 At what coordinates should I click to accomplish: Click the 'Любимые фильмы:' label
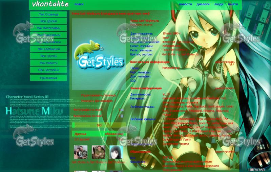(143, 119)
